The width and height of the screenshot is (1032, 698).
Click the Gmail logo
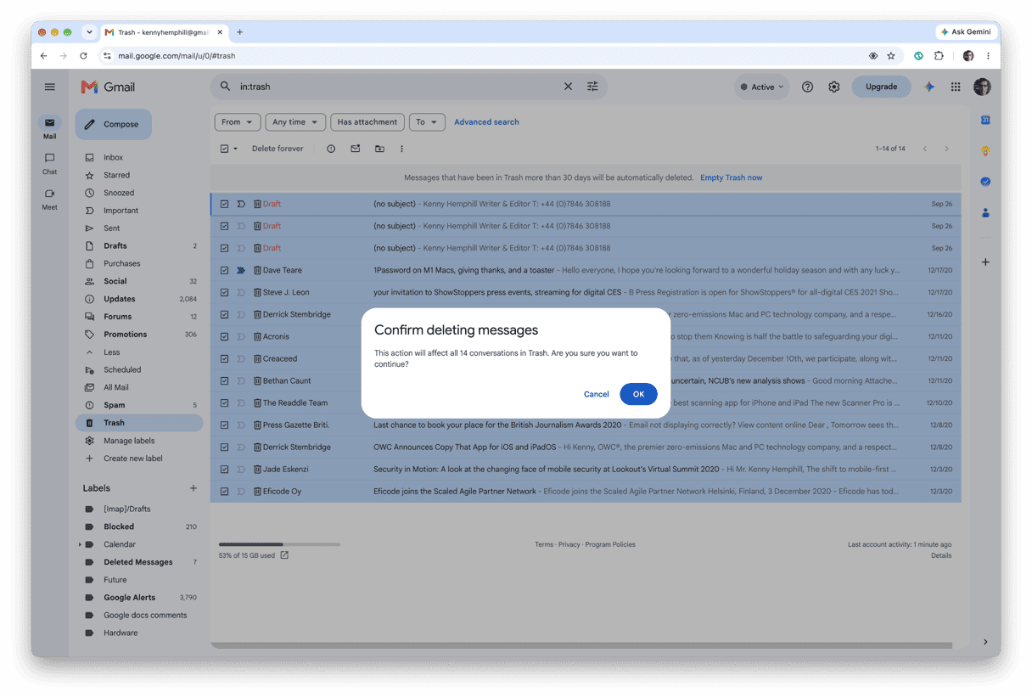click(108, 87)
